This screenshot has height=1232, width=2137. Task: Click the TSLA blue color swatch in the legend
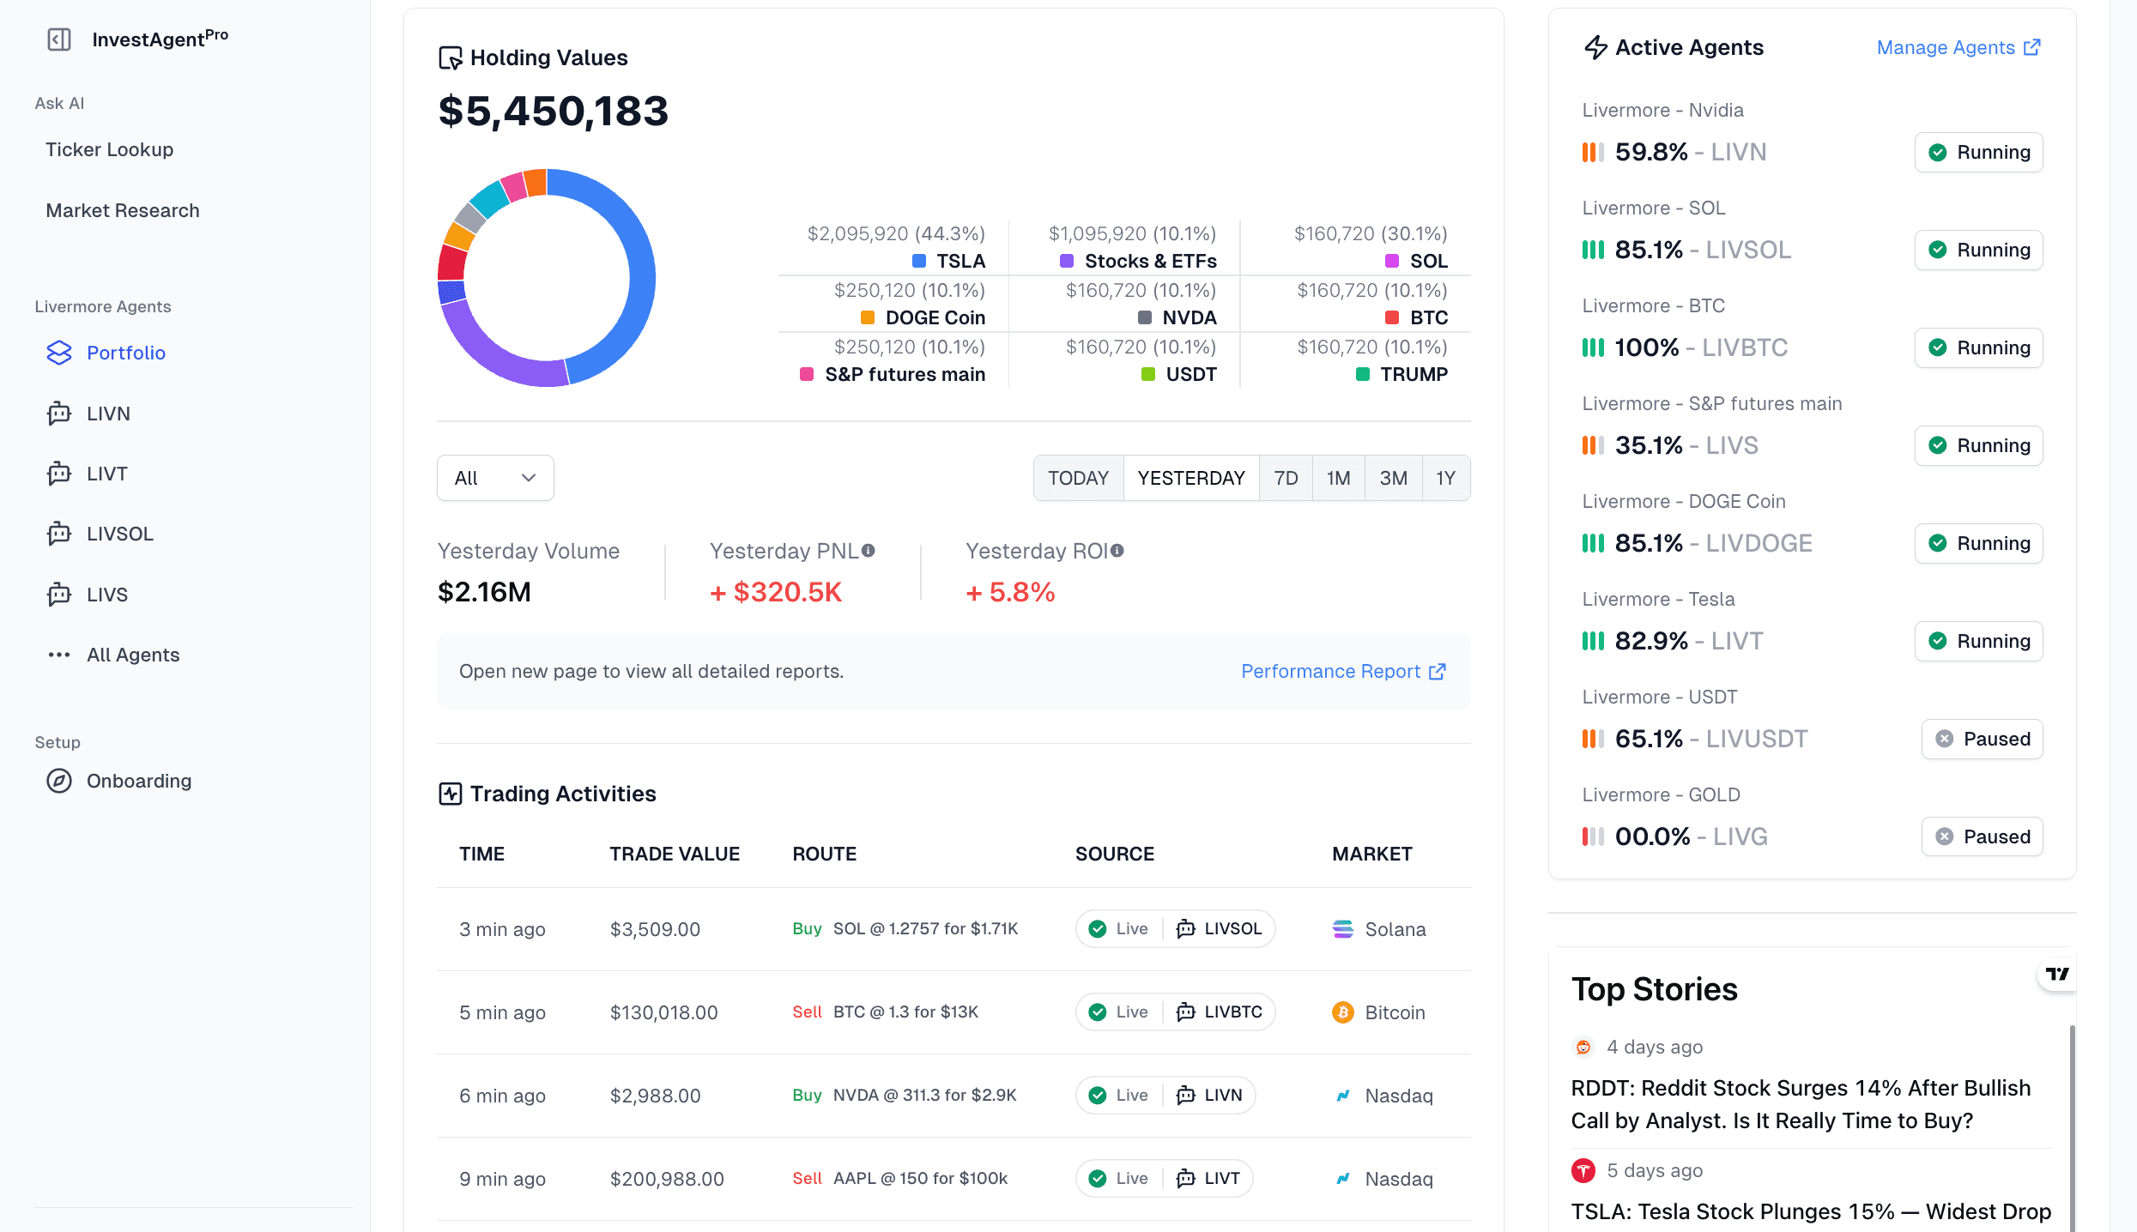(917, 261)
